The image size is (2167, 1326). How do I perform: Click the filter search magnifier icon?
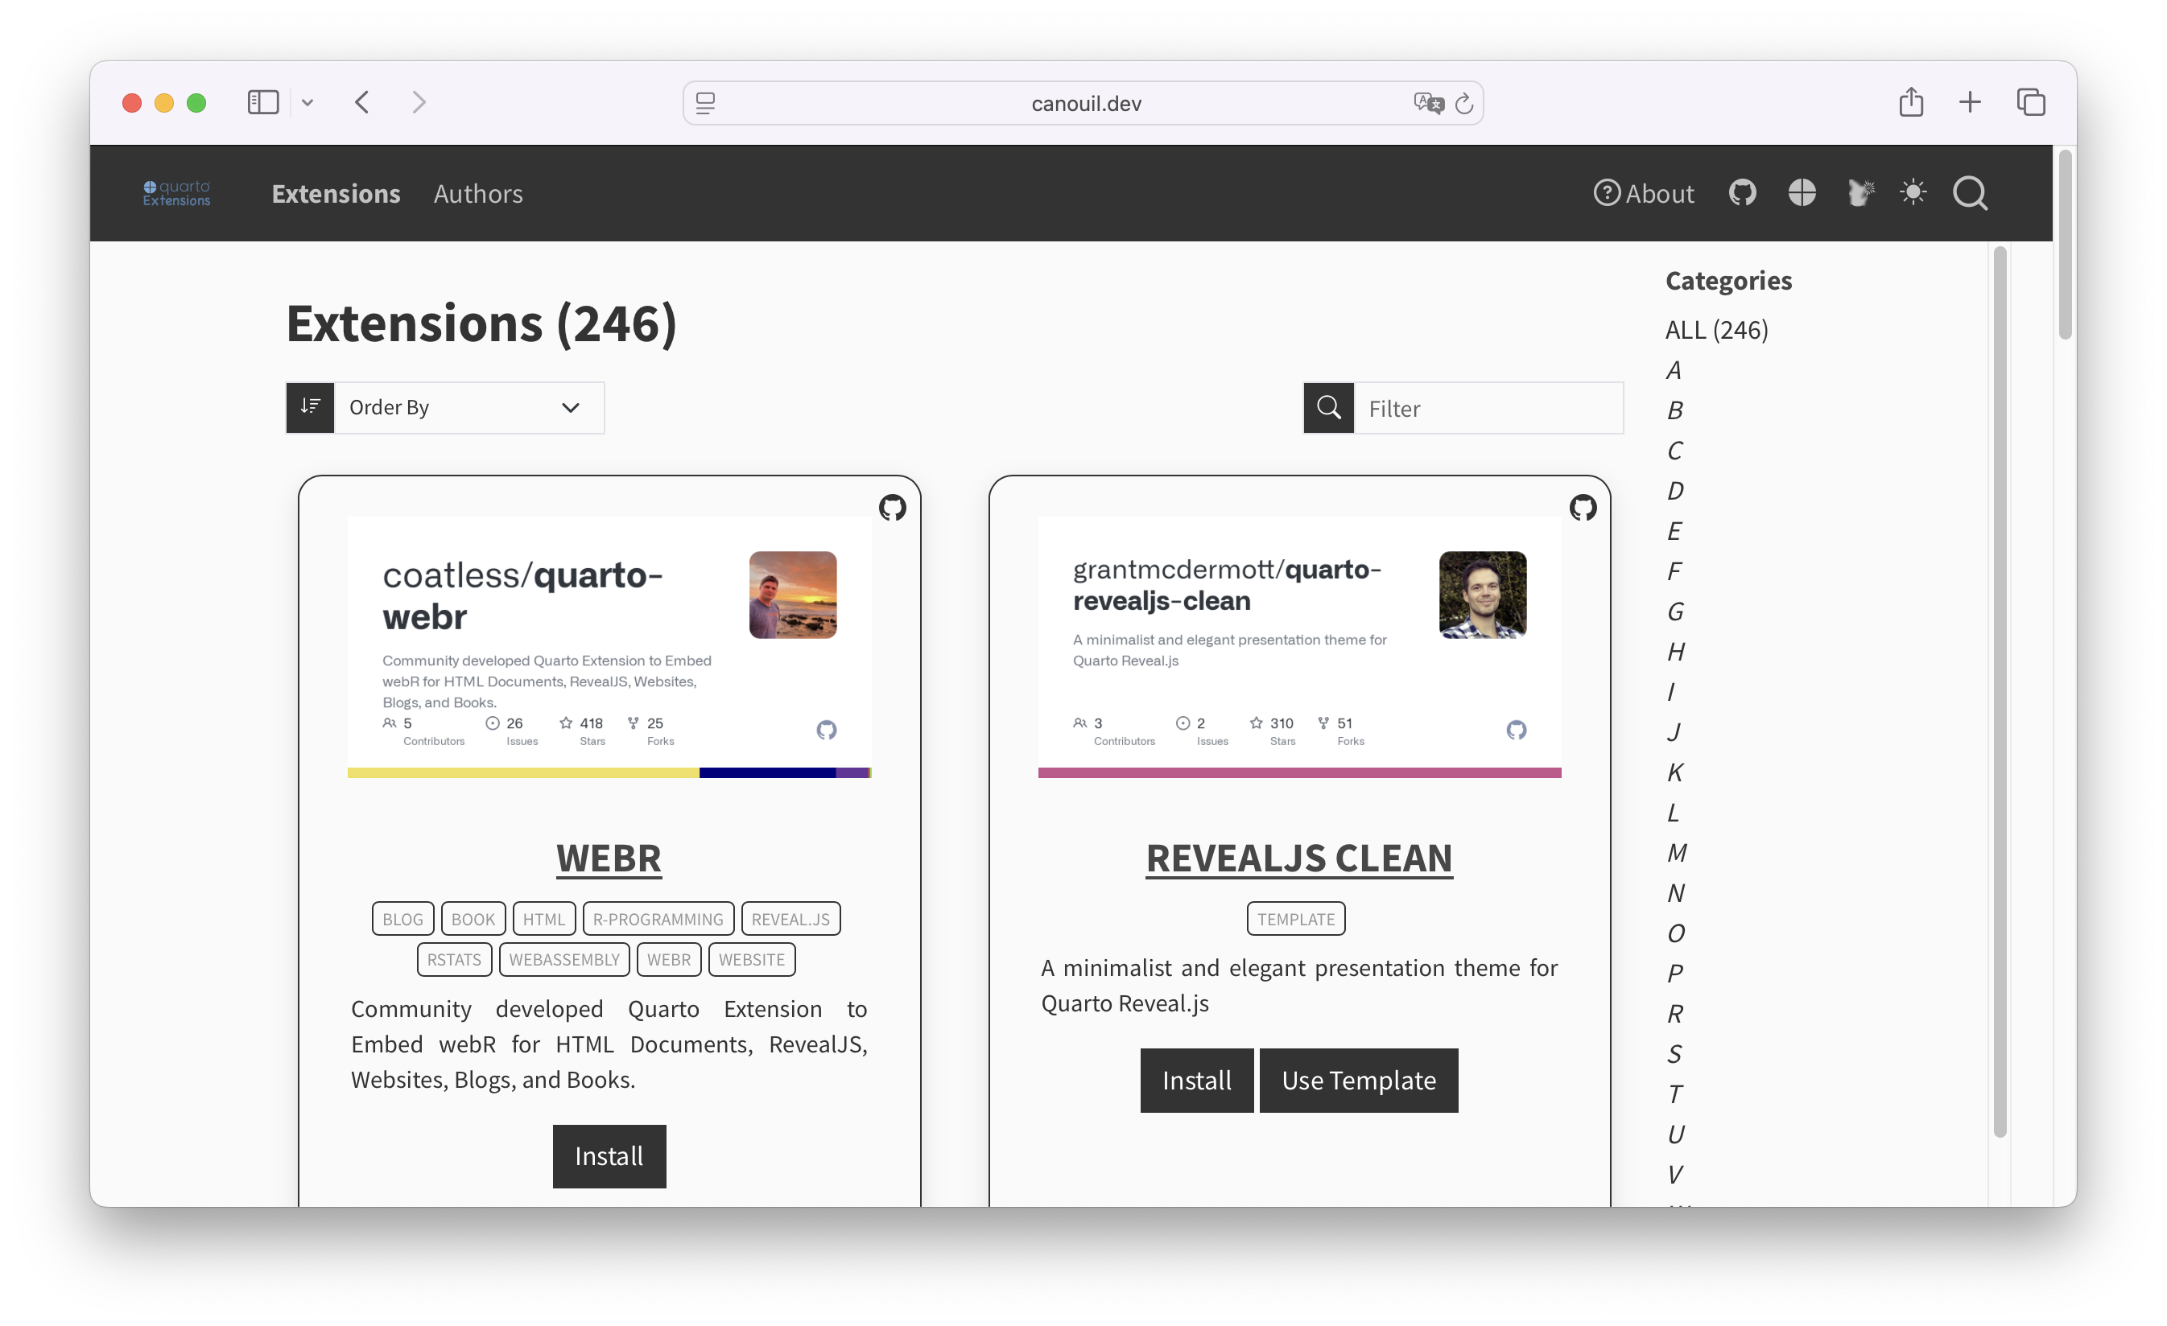(1328, 408)
